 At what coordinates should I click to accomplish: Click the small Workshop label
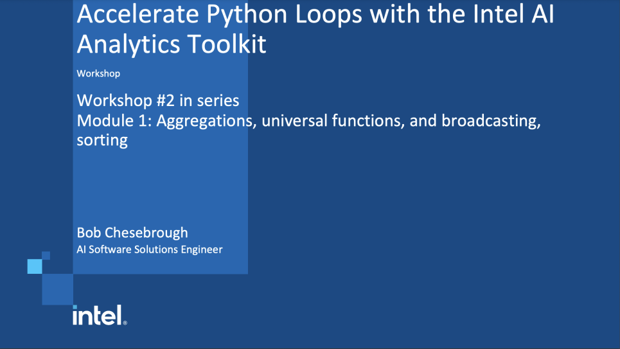pyautogui.click(x=98, y=73)
